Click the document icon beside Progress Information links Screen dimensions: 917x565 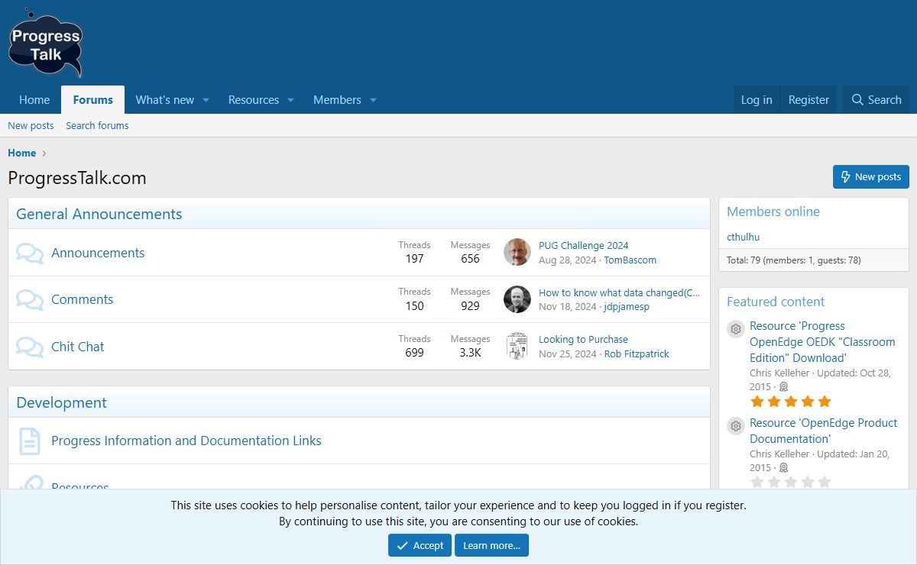tap(30, 441)
